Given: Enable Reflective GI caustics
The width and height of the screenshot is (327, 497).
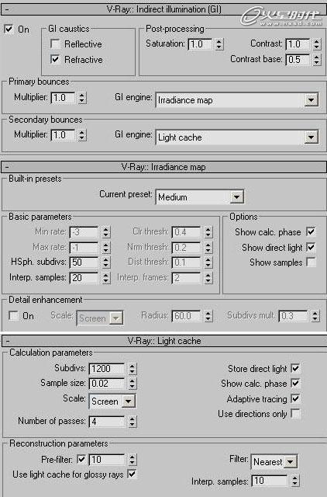Looking at the screenshot, I should [x=55, y=43].
